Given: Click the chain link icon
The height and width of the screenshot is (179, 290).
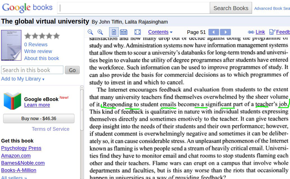Looking at the screenshot, I should point(251,32).
